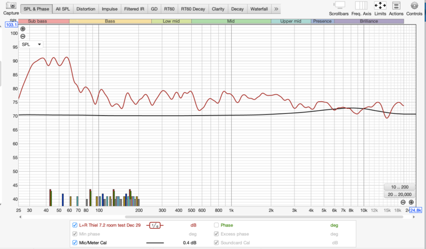
Task: Switch to the RT60 Decay tab
Action: click(193, 9)
